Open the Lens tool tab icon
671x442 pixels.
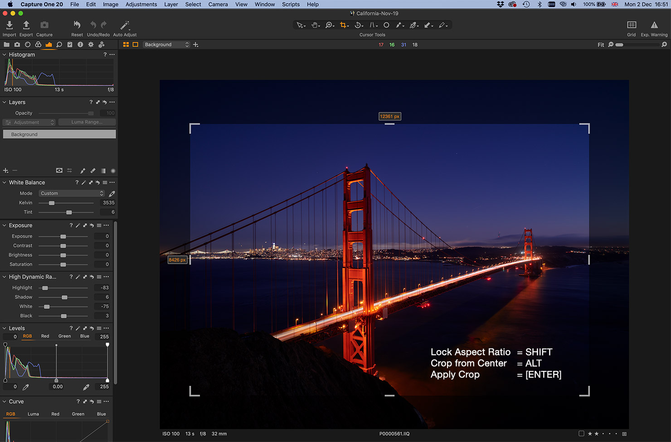(28, 45)
